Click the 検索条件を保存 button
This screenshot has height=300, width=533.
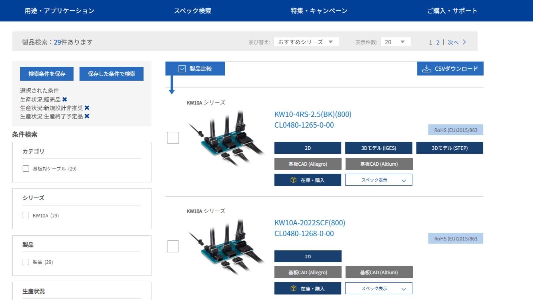tap(47, 74)
